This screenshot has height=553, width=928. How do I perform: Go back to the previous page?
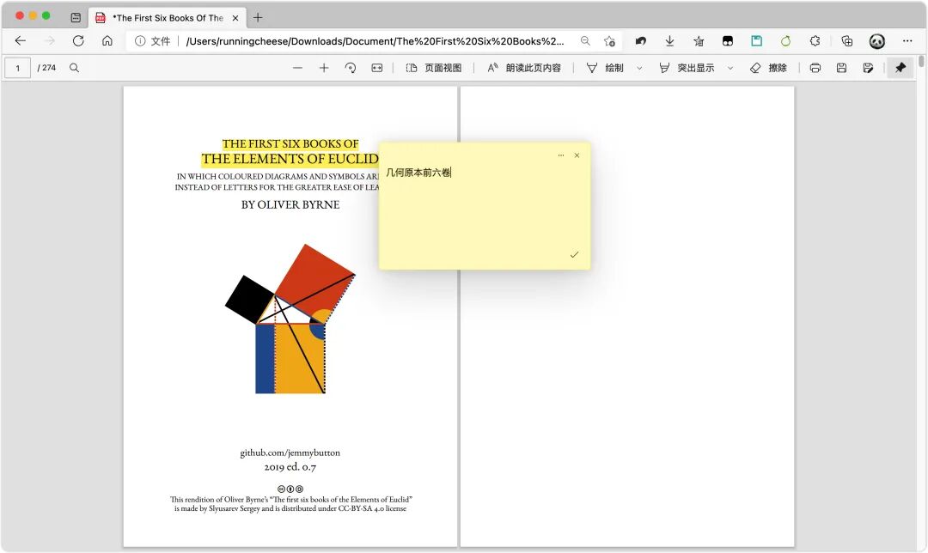20,41
